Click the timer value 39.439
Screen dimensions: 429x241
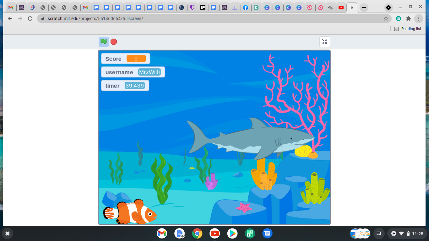point(135,86)
